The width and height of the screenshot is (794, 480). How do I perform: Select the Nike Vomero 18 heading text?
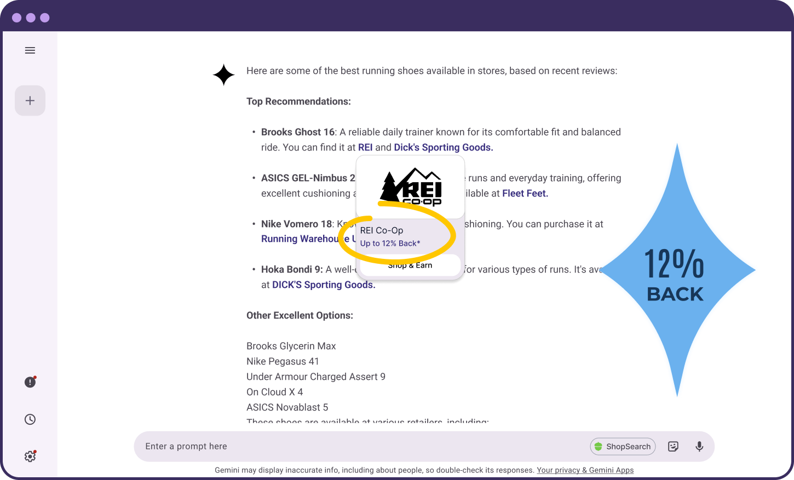pyautogui.click(x=297, y=224)
